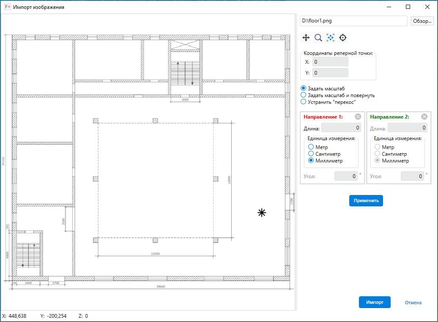Set Направление 2 unit to Миллиметр
This screenshot has width=438, height=322.
pyautogui.click(x=392, y=161)
